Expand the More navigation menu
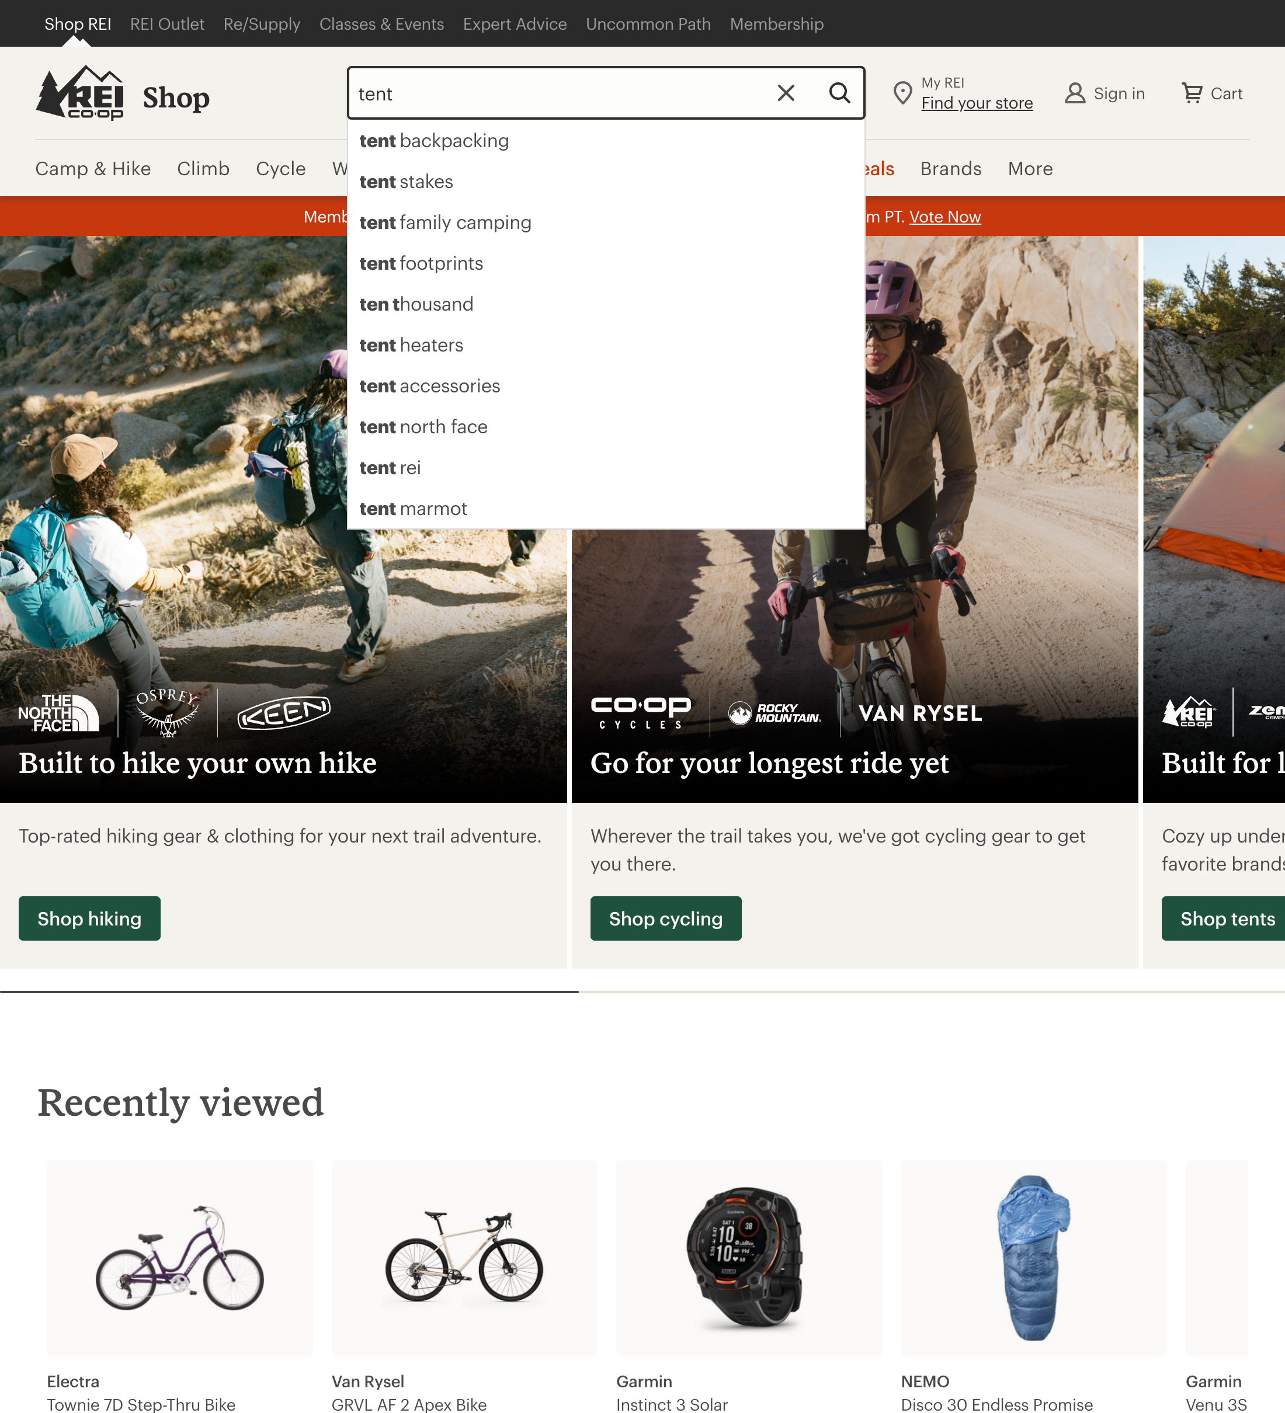Screen dimensions: 1285x1413 click(1030, 168)
